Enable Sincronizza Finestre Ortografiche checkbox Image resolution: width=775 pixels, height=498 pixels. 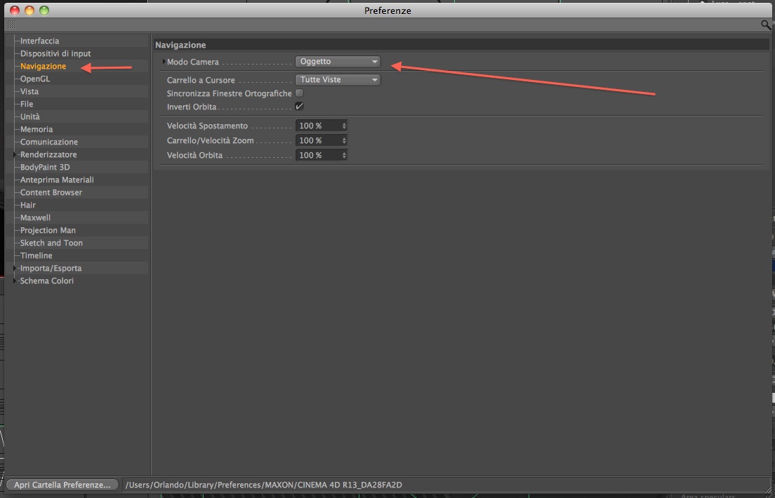[x=300, y=93]
